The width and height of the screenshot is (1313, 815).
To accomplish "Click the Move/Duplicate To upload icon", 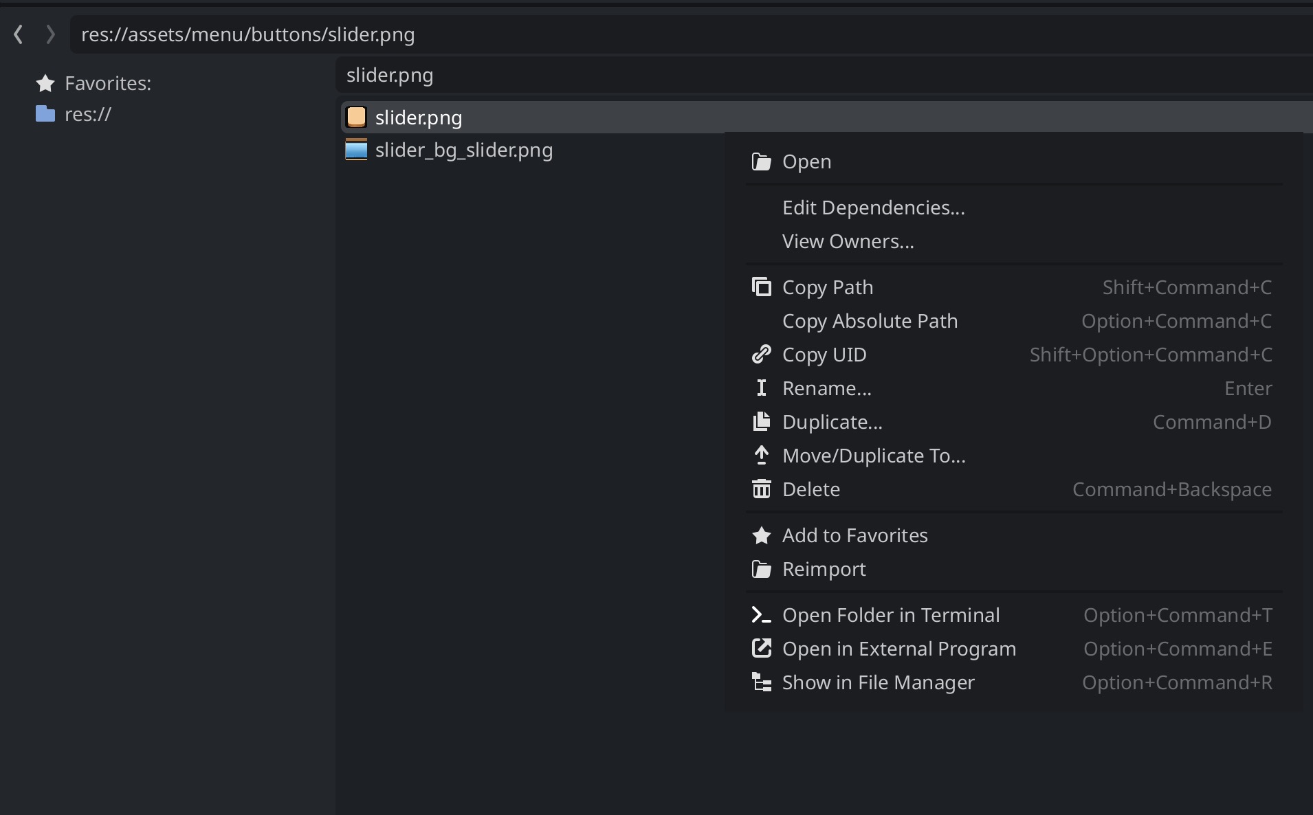I will pos(762,455).
